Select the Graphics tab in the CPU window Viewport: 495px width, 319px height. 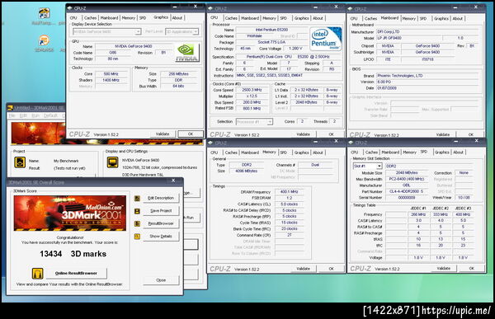click(301, 18)
